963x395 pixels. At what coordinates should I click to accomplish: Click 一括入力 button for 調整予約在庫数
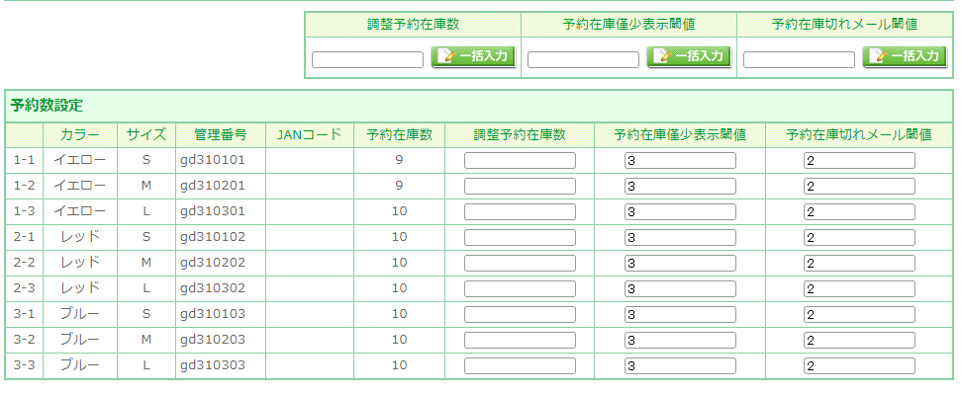coord(473,57)
